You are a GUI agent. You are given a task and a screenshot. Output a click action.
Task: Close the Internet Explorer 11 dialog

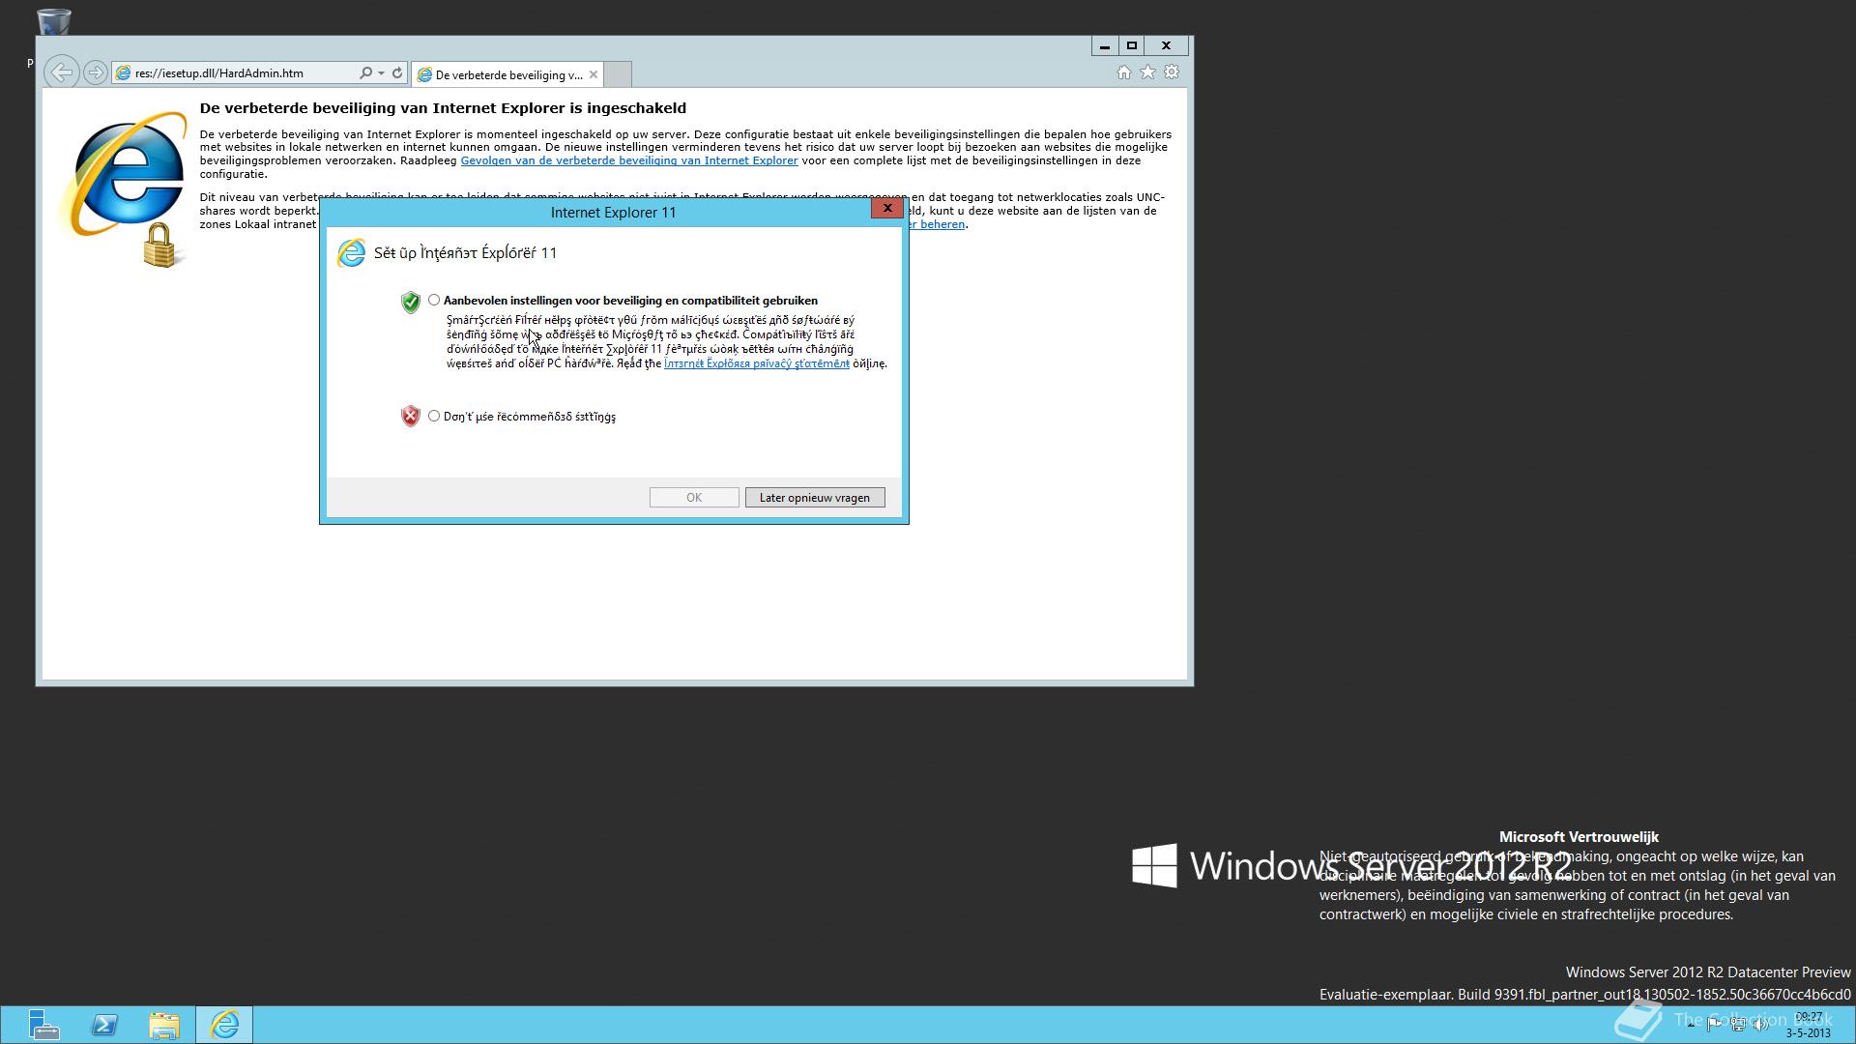point(887,209)
